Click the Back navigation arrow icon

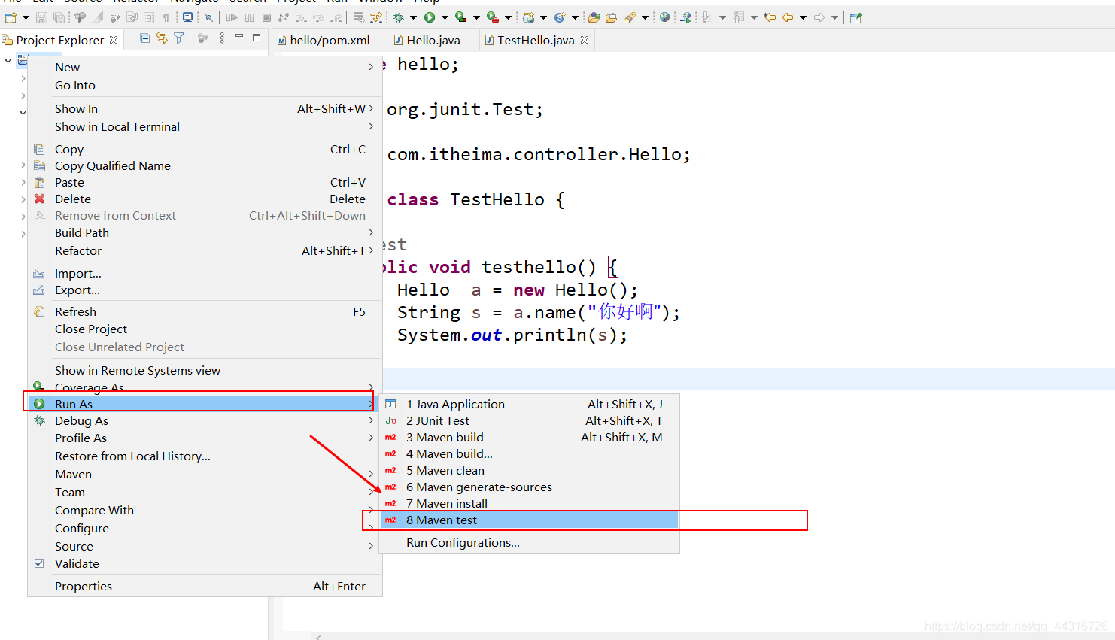[788, 17]
